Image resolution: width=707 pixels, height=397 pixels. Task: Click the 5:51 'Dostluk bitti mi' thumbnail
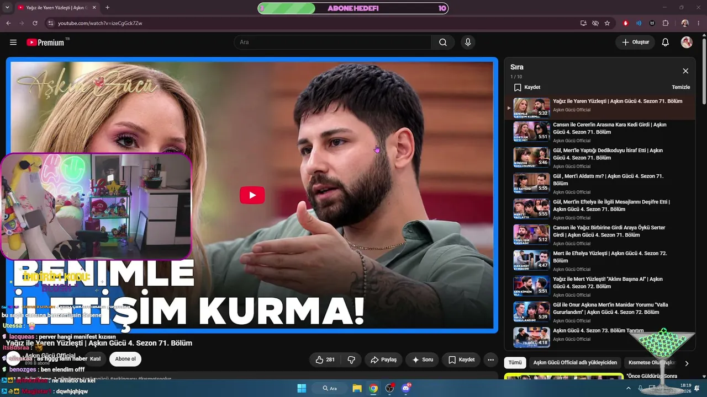(x=531, y=131)
